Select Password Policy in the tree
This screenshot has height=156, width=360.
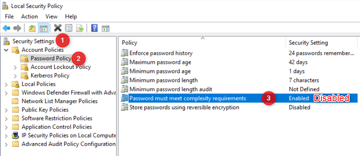click(50, 58)
